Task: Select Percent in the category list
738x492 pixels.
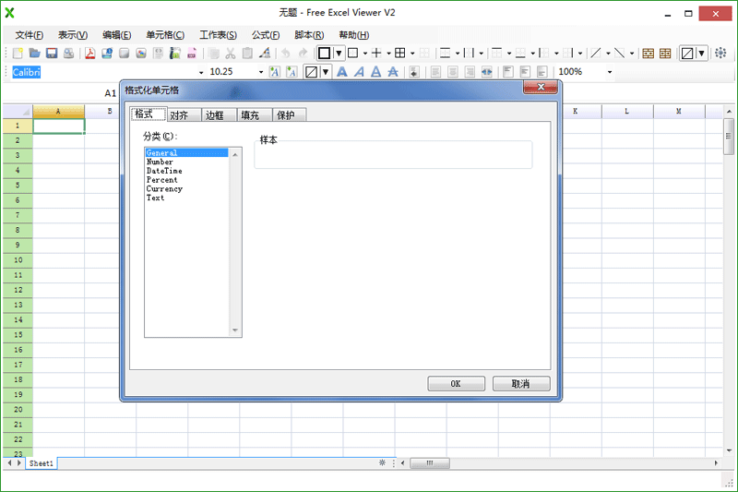Action: pos(187,180)
